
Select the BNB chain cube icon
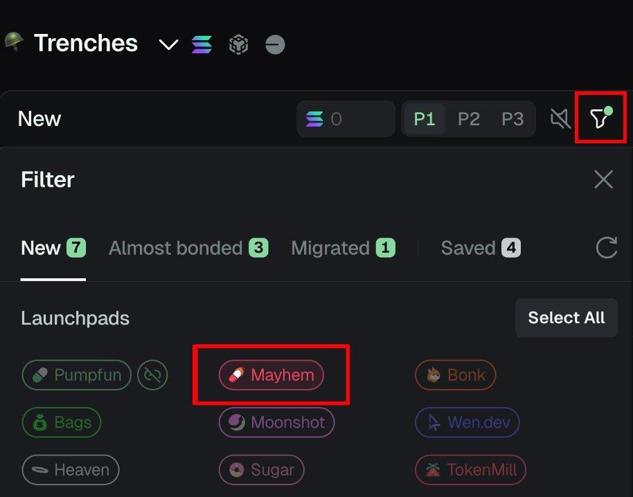point(239,45)
